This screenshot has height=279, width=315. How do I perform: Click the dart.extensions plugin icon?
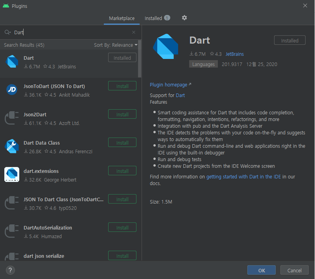12,174
